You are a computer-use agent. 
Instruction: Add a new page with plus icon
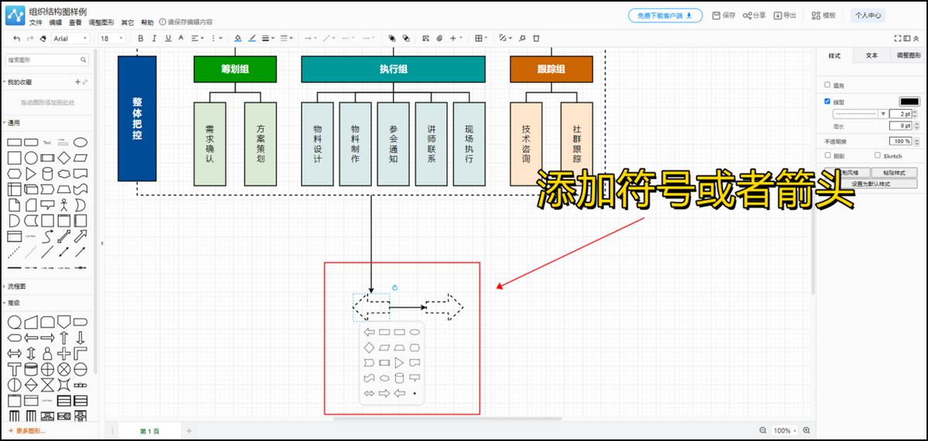click(189, 430)
